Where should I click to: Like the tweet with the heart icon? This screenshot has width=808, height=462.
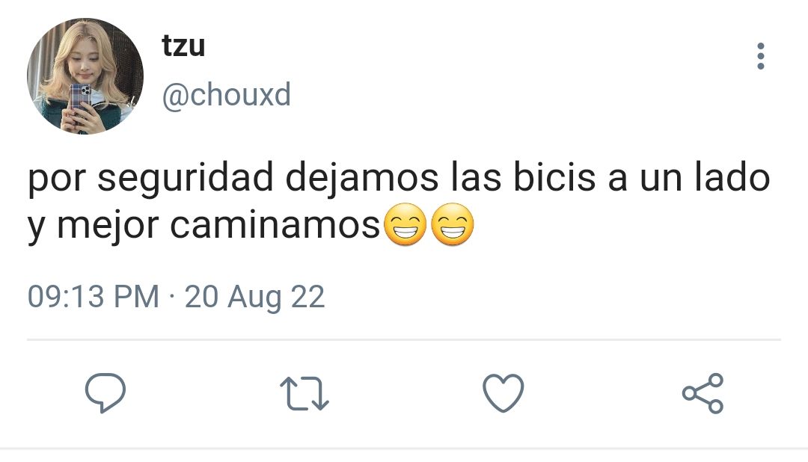coord(503,393)
